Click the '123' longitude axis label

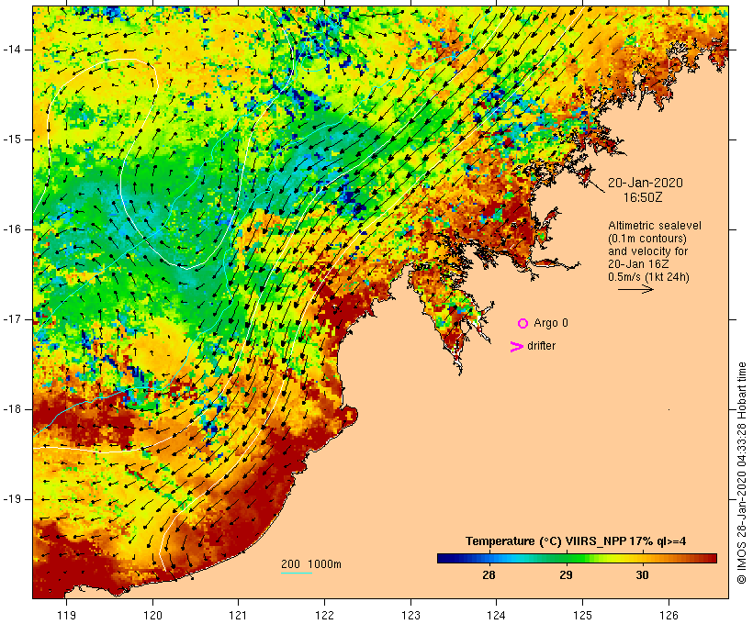410,615
